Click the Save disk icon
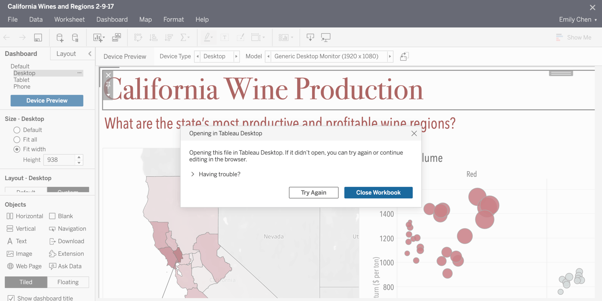 point(38,37)
